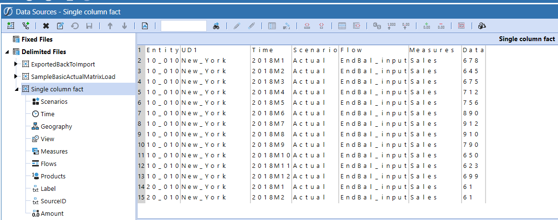Open the Geography source dimension
Screen dimensions: 558x220
coord(56,127)
